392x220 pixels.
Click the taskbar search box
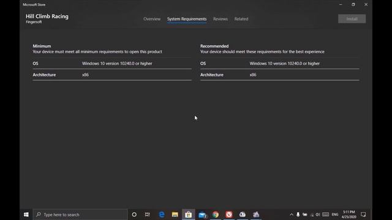pyautogui.click(x=80, y=215)
